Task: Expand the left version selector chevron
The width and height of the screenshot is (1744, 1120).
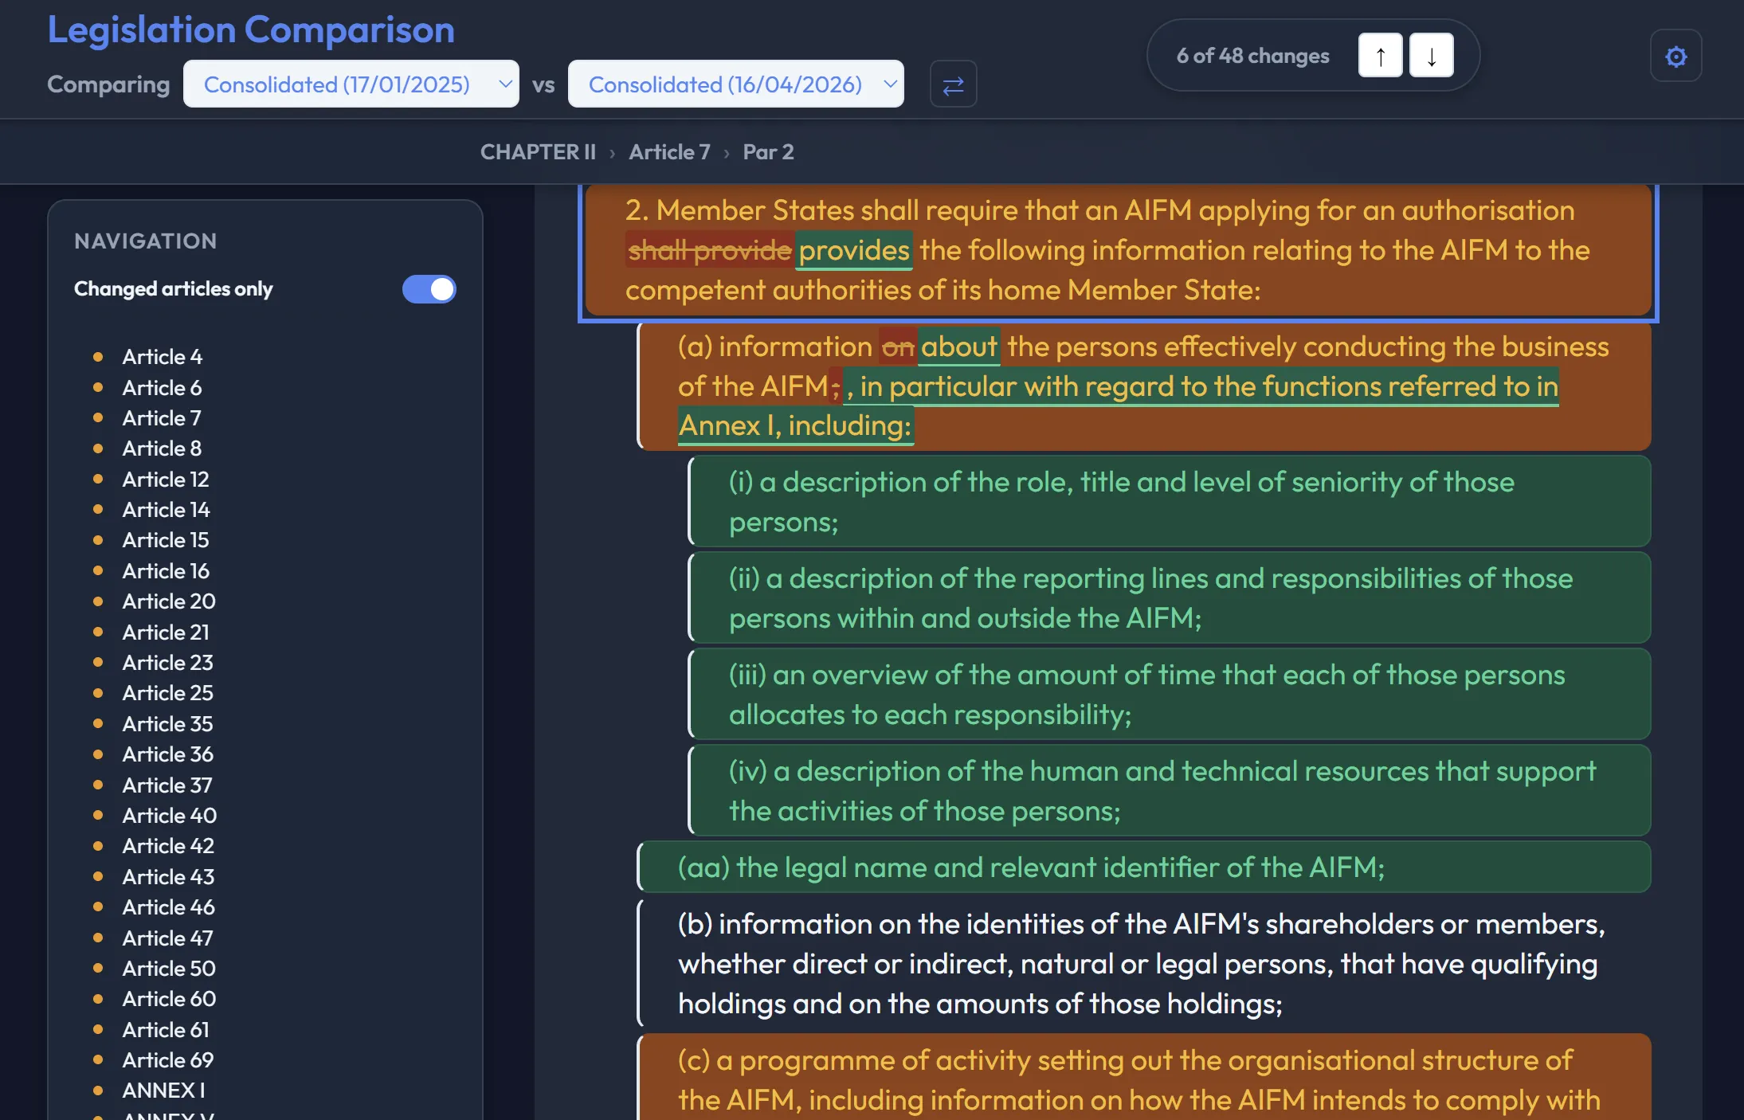Action: [x=505, y=84]
